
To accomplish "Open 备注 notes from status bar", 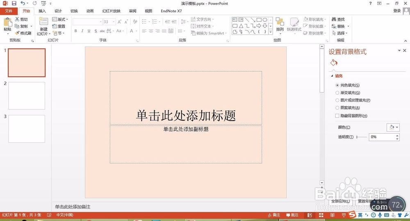I will [274, 215].
